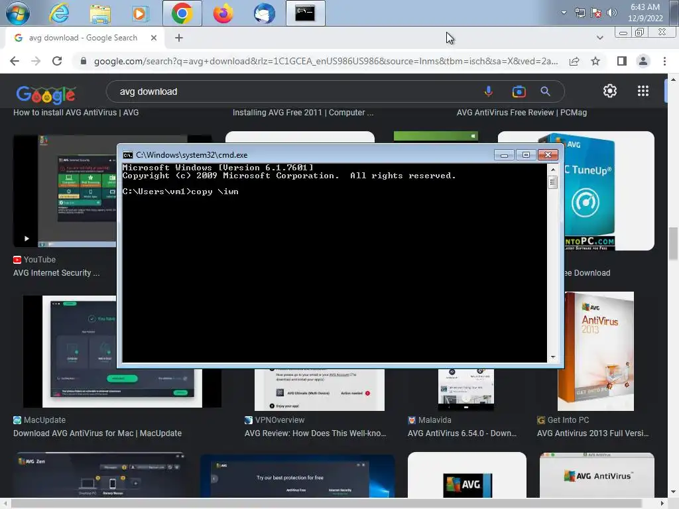Screen dimensions: 679x509
Task: Open the Windows Start menu orb
Action: click(x=17, y=13)
